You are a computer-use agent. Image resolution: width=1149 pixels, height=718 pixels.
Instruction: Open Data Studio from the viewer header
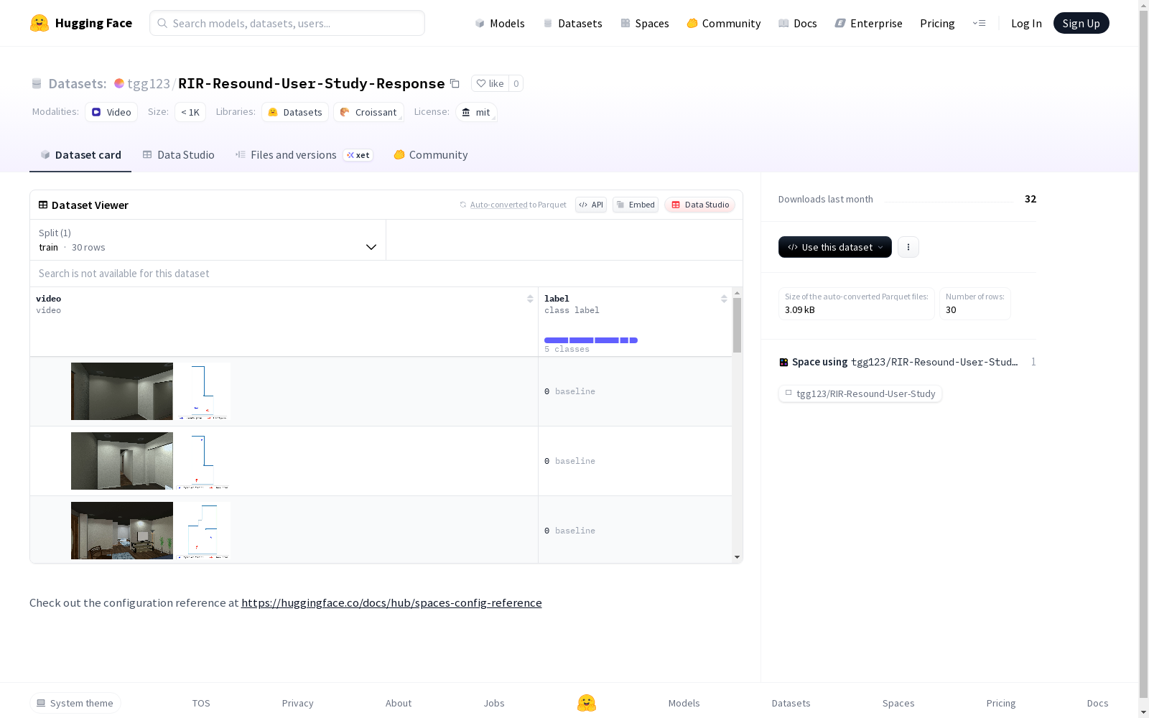(700, 205)
